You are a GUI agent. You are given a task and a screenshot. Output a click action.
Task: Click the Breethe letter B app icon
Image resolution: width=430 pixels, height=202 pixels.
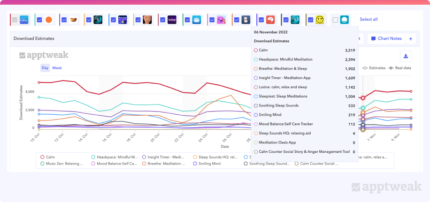point(246,20)
